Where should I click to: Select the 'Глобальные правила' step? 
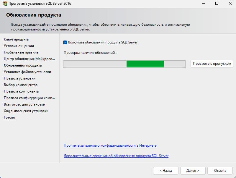[21, 52]
